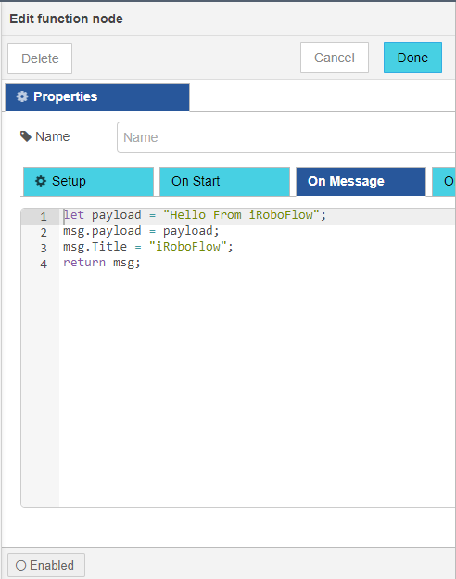
Task: Click the tag icon beside Name
Action: click(x=25, y=136)
